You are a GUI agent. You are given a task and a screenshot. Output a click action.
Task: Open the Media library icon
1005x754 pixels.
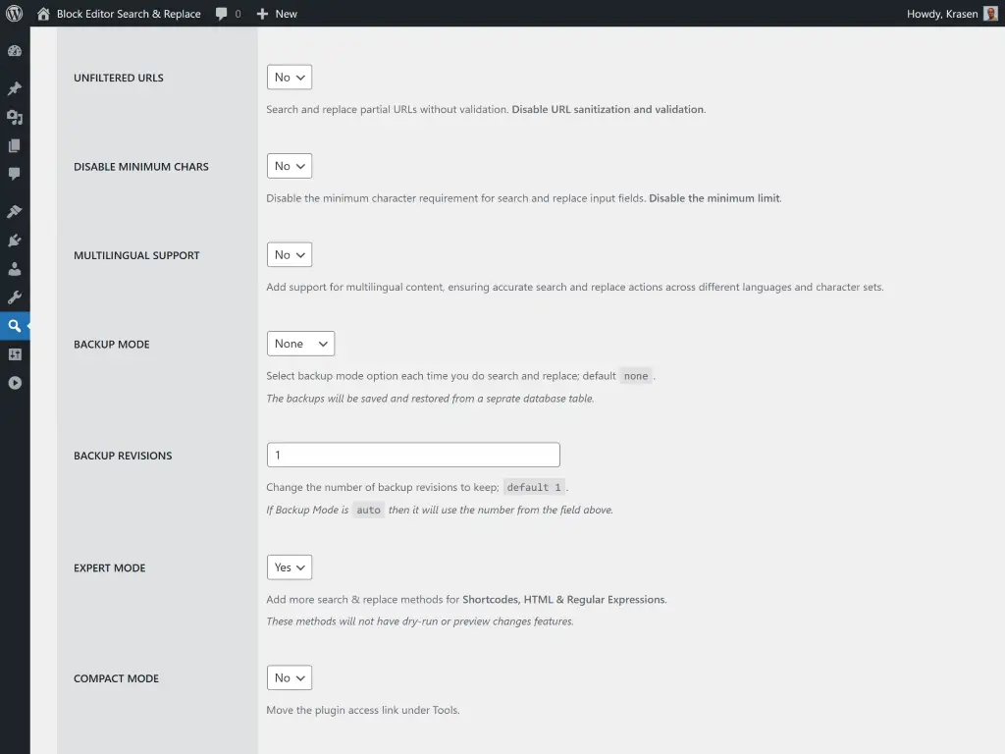[x=15, y=117]
